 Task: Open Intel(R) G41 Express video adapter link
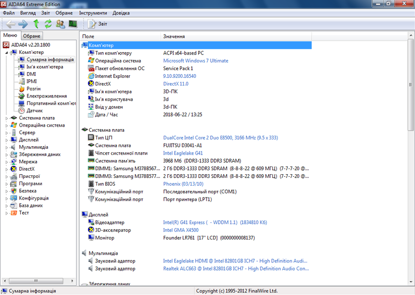pyautogui.click(x=215, y=222)
